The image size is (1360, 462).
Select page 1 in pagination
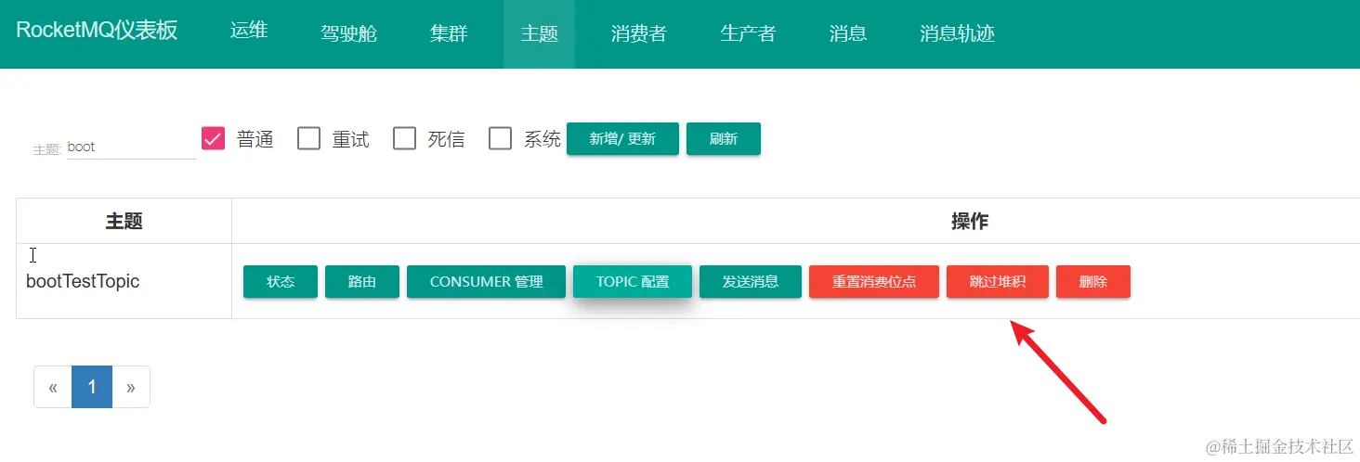(x=92, y=387)
